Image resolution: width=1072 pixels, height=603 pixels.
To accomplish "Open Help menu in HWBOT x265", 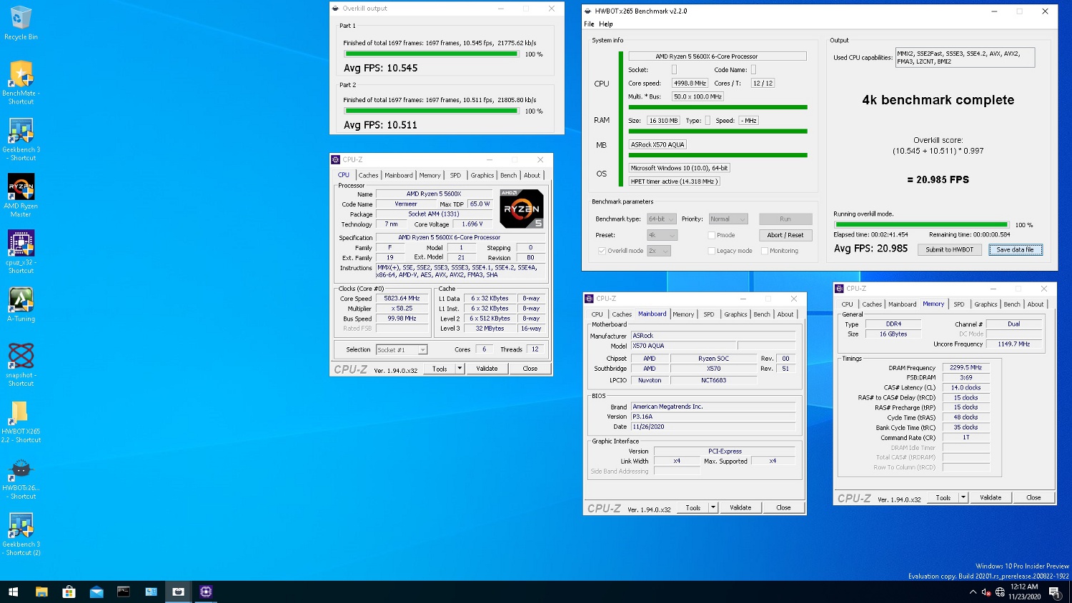I will 606,24.
